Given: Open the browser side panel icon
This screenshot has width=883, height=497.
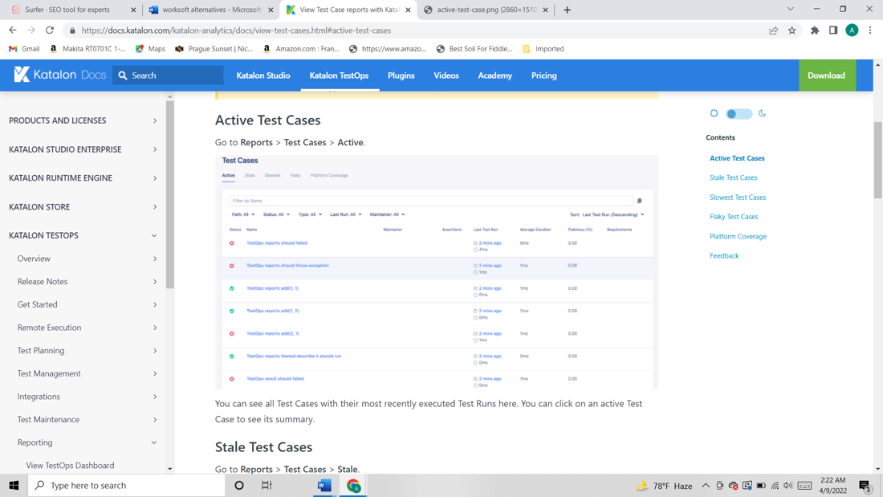Looking at the screenshot, I should coord(833,31).
